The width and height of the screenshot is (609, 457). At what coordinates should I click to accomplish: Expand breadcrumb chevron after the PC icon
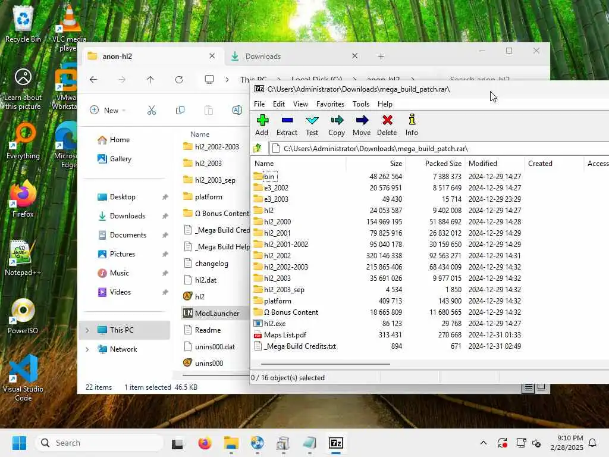click(x=227, y=80)
